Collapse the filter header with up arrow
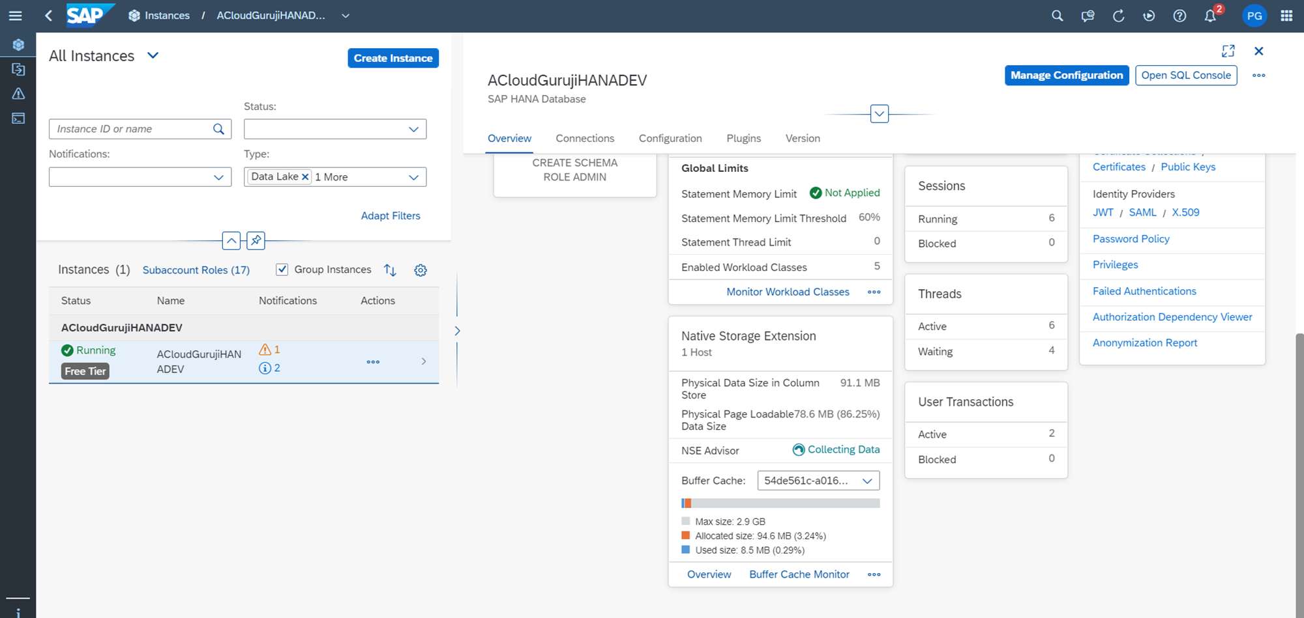The width and height of the screenshot is (1304, 618). 231,240
